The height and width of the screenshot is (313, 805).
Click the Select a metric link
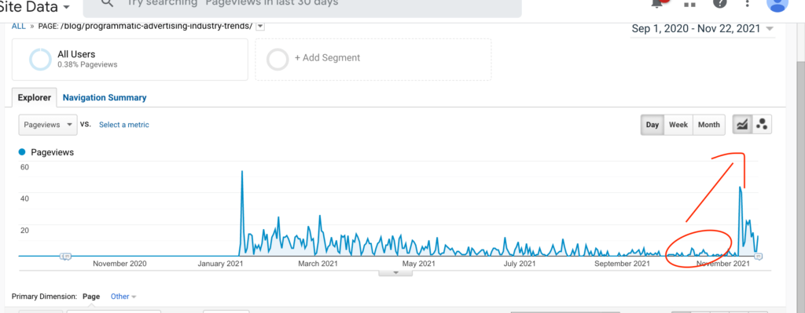(124, 125)
